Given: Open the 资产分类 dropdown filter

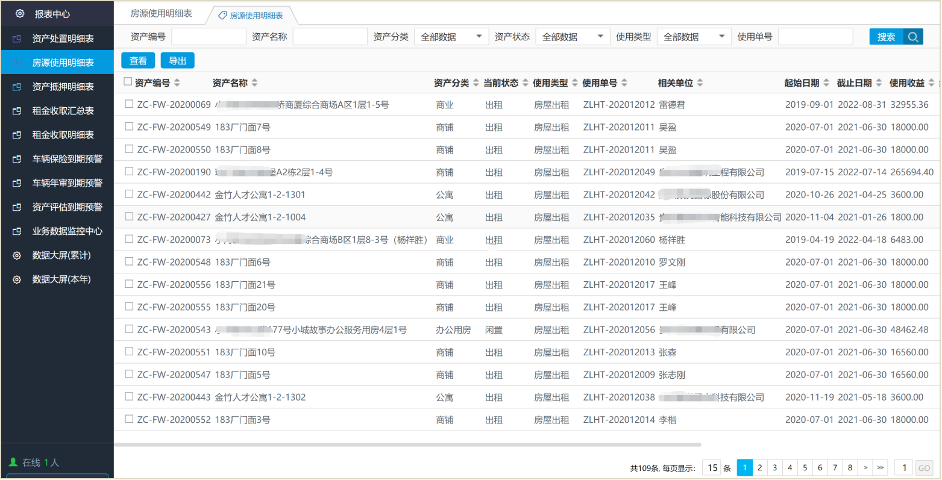Looking at the screenshot, I should tap(451, 37).
